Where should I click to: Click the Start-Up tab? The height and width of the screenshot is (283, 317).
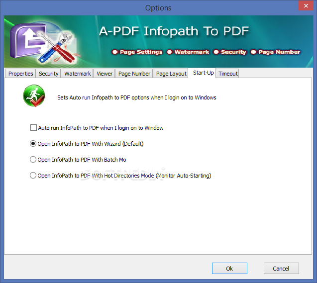[x=203, y=73]
